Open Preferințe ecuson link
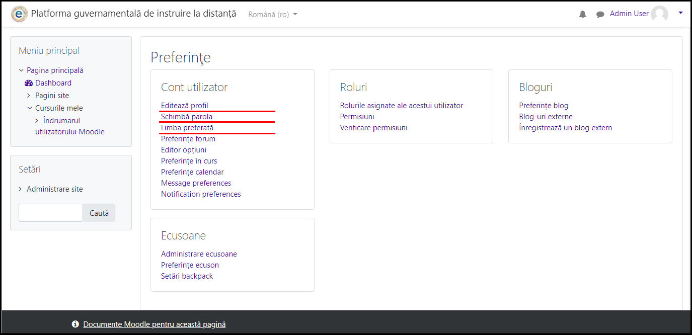The width and height of the screenshot is (692, 335). (190, 265)
